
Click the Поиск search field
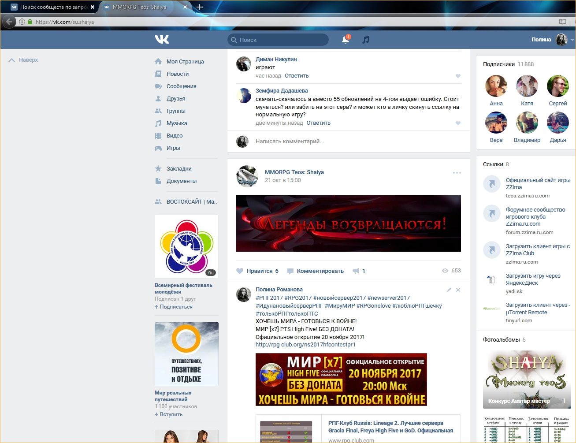278,40
